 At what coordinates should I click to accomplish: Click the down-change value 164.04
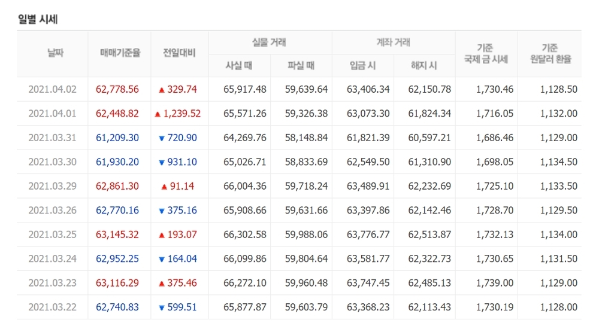coord(182,259)
